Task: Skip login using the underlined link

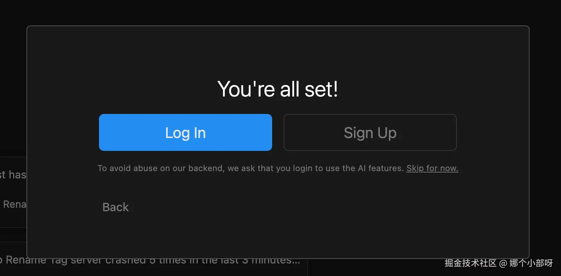Action: [x=432, y=168]
